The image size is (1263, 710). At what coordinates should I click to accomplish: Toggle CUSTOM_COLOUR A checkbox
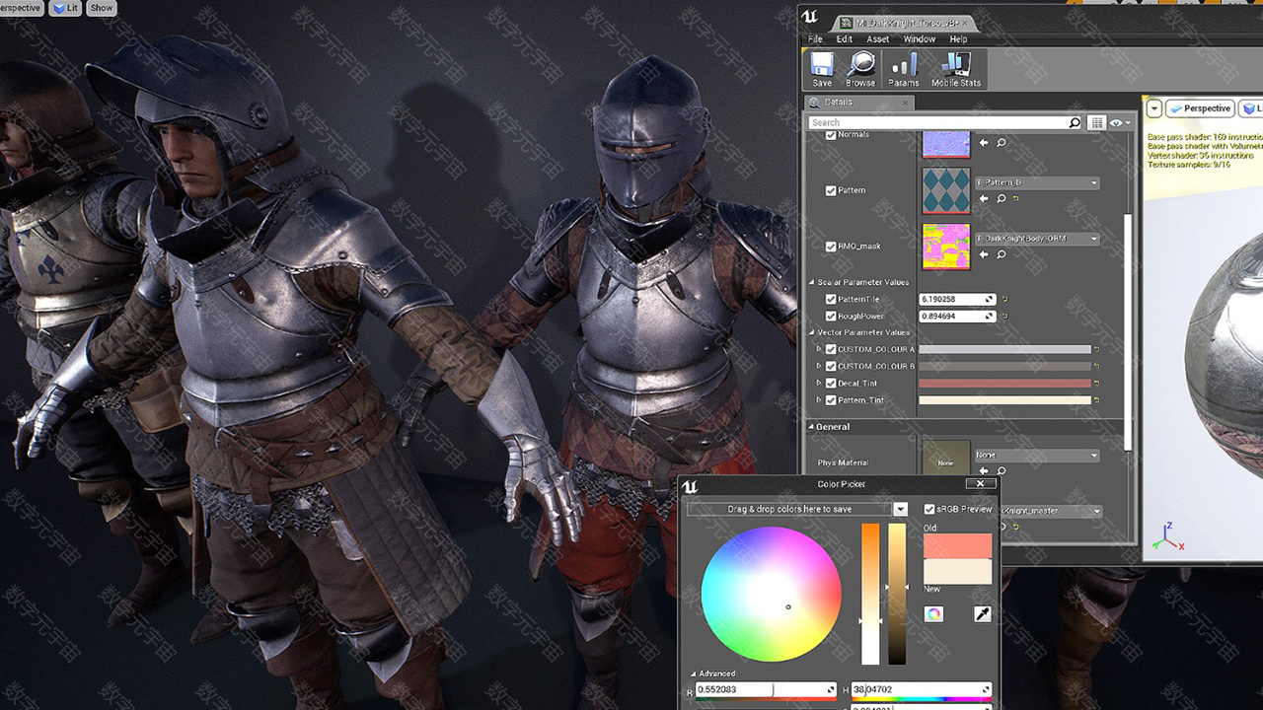(831, 349)
